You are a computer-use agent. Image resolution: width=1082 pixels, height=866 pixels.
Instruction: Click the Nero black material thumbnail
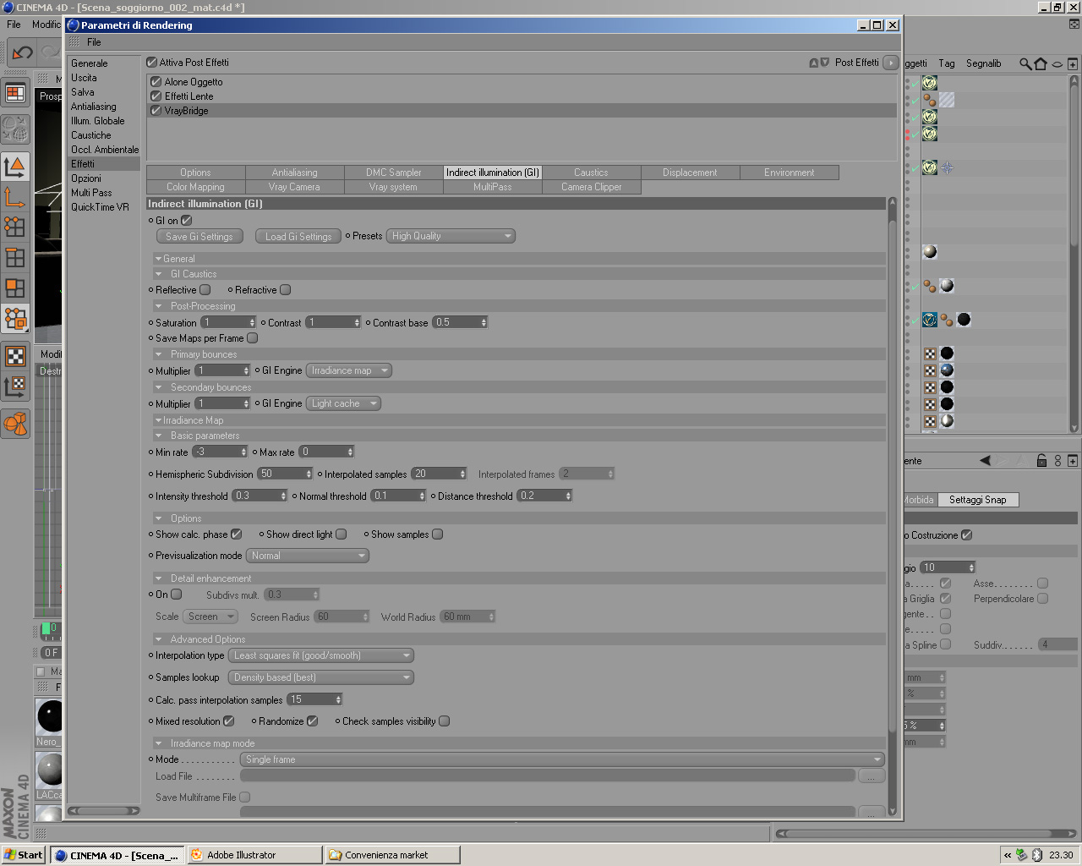[x=50, y=716]
